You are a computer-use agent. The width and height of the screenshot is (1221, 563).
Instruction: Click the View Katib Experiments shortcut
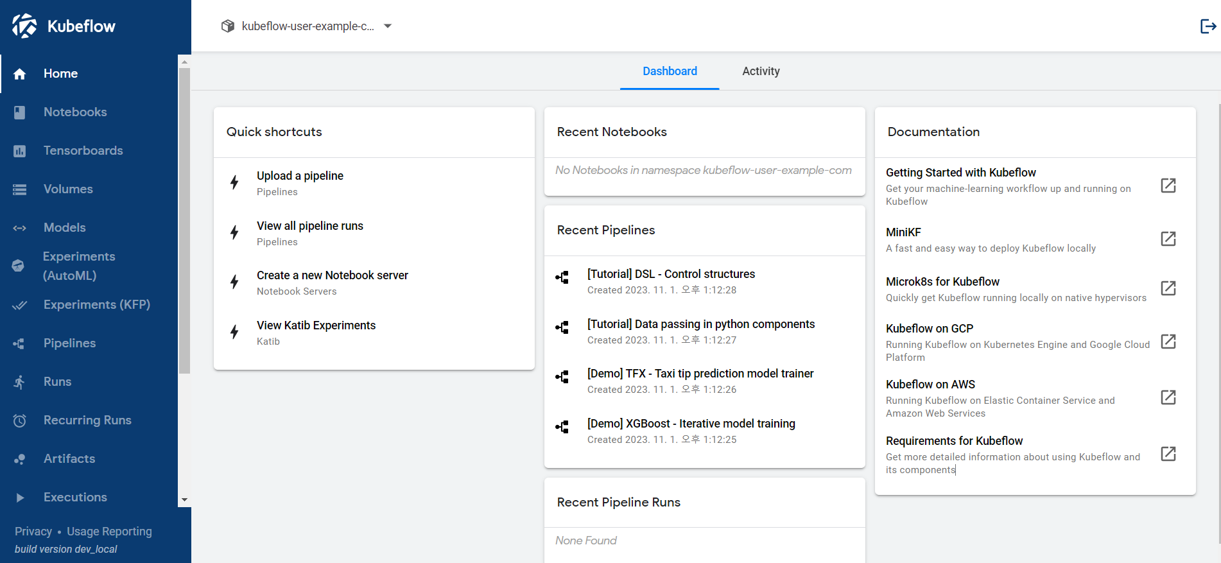pyautogui.click(x=374, y=333)
